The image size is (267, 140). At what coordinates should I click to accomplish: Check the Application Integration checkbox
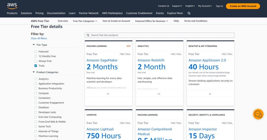[x=35, y=84]
